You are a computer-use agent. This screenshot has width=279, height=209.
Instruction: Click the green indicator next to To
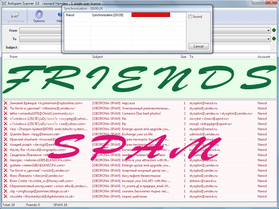pos(274,39)
